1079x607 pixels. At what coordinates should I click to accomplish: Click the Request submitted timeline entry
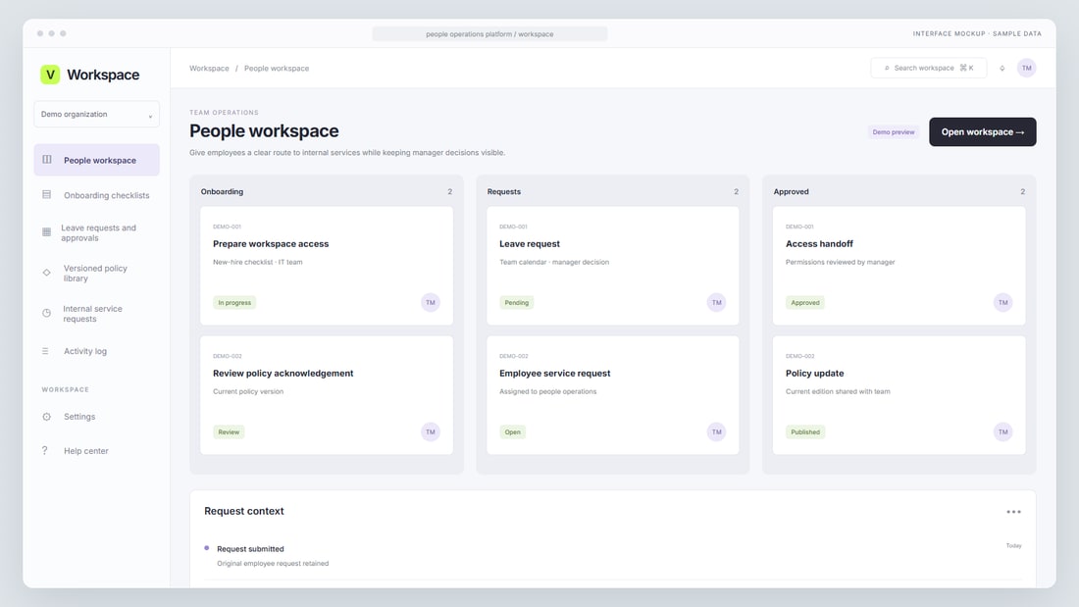click(x=612, y=555)
